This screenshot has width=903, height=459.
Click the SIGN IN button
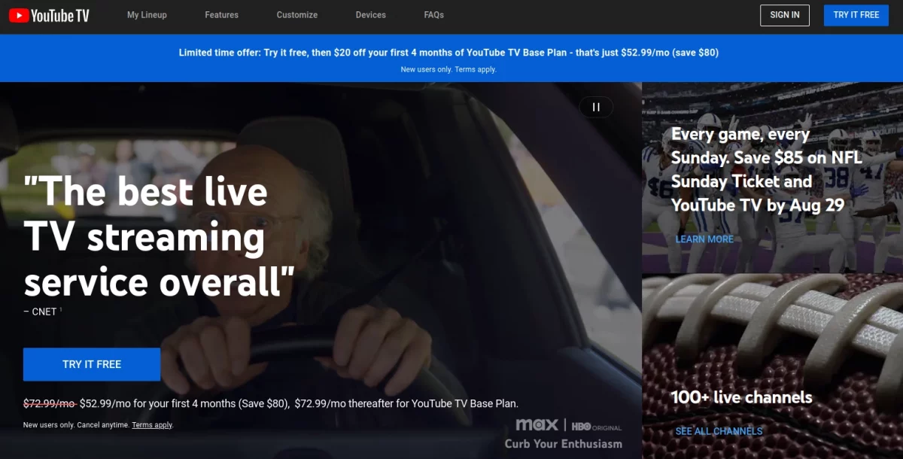[785, 15]
